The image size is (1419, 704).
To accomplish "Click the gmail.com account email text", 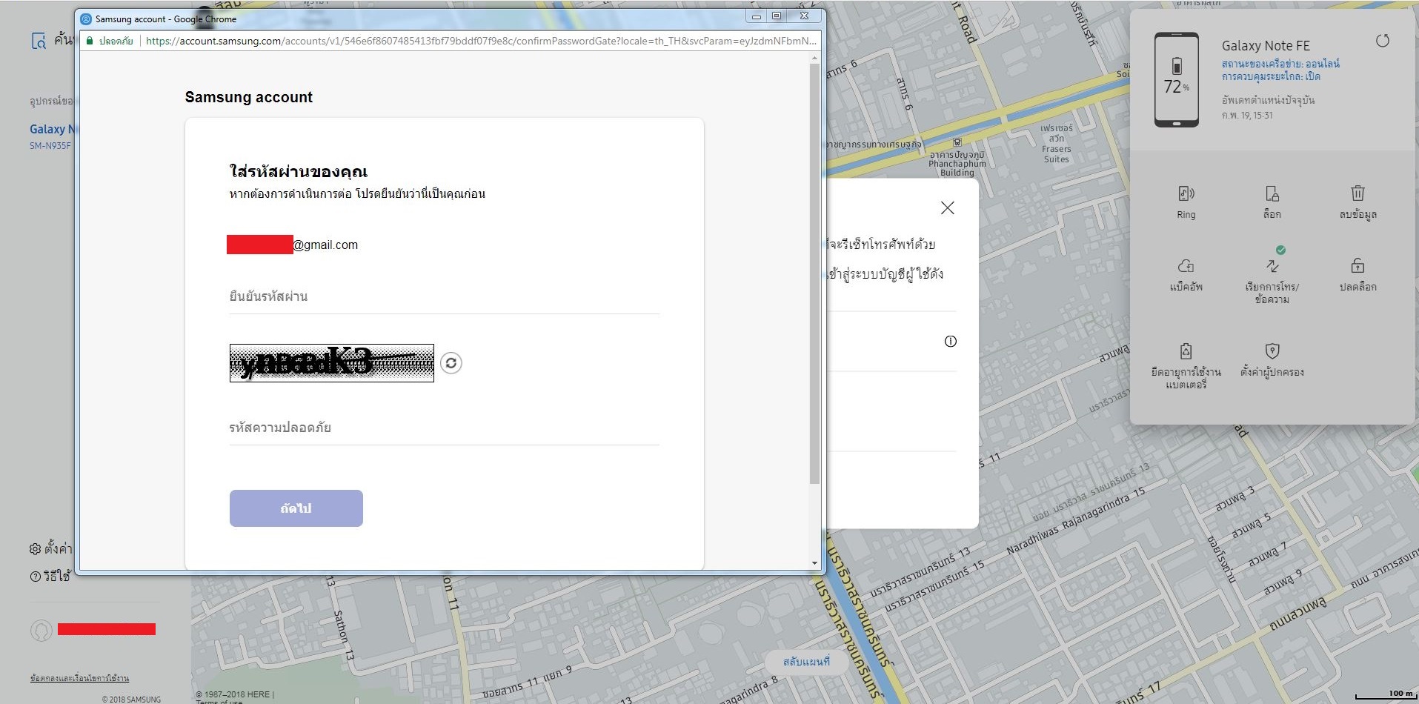I will (325, 245).
